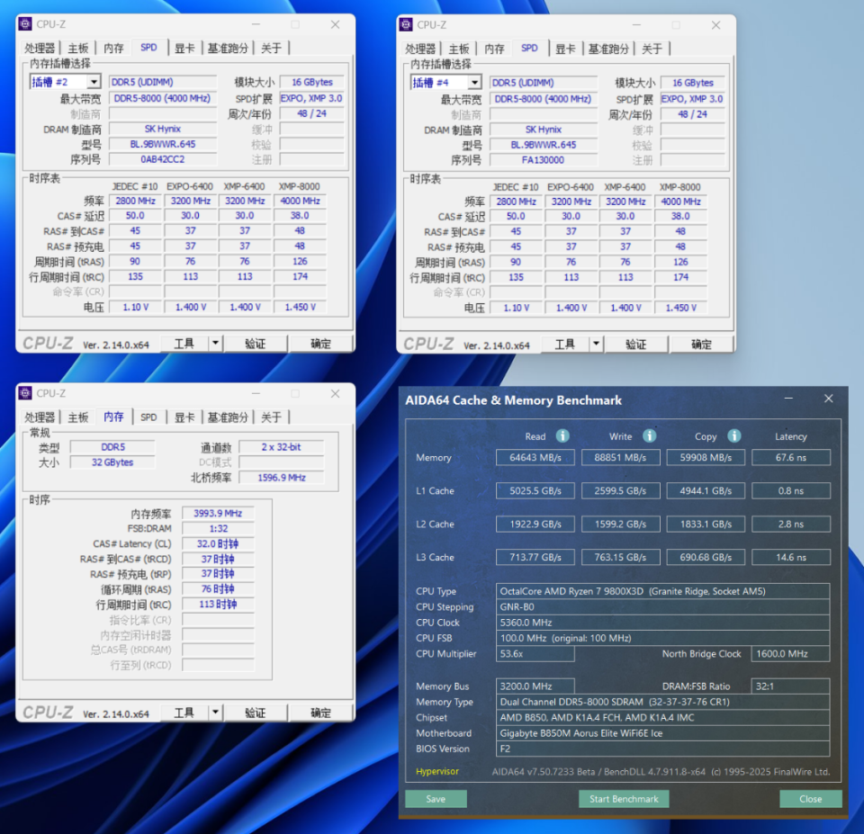
Task: Open 处理器 tab in top-right CPU-Z
Action: click(420, 49)
